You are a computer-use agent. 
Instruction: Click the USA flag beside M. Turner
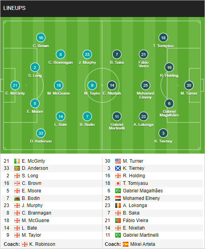(118, 161)
